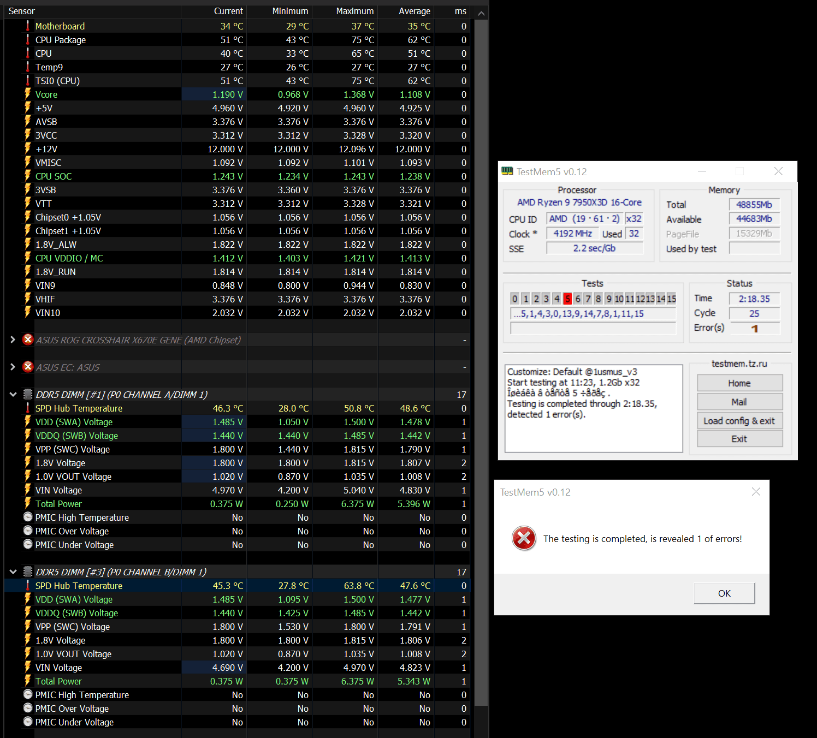This screenshot has width=817, height=738.
Task: Click the Mail button in TestMem5
Action: tap(739, 402)
